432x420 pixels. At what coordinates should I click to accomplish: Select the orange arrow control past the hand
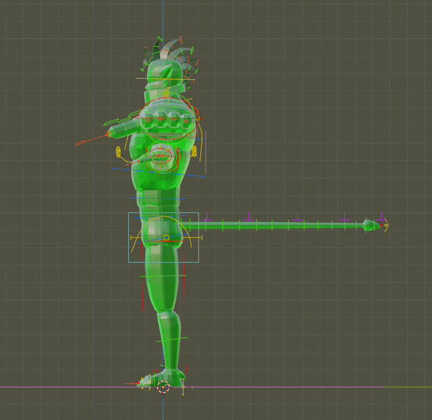[88, 140]
